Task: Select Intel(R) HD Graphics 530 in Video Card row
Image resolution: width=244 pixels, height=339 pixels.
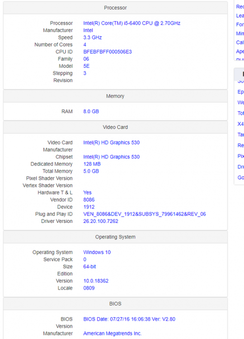Action: 112,142
